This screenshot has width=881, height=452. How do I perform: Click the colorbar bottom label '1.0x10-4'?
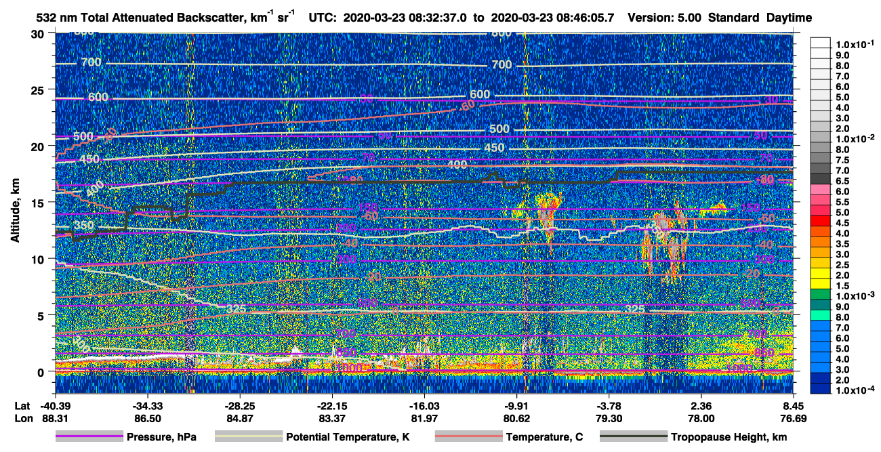(856, 390)
